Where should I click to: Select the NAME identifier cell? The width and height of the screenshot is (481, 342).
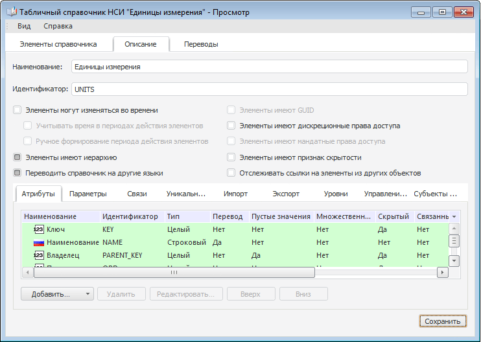tap(132, 242)
